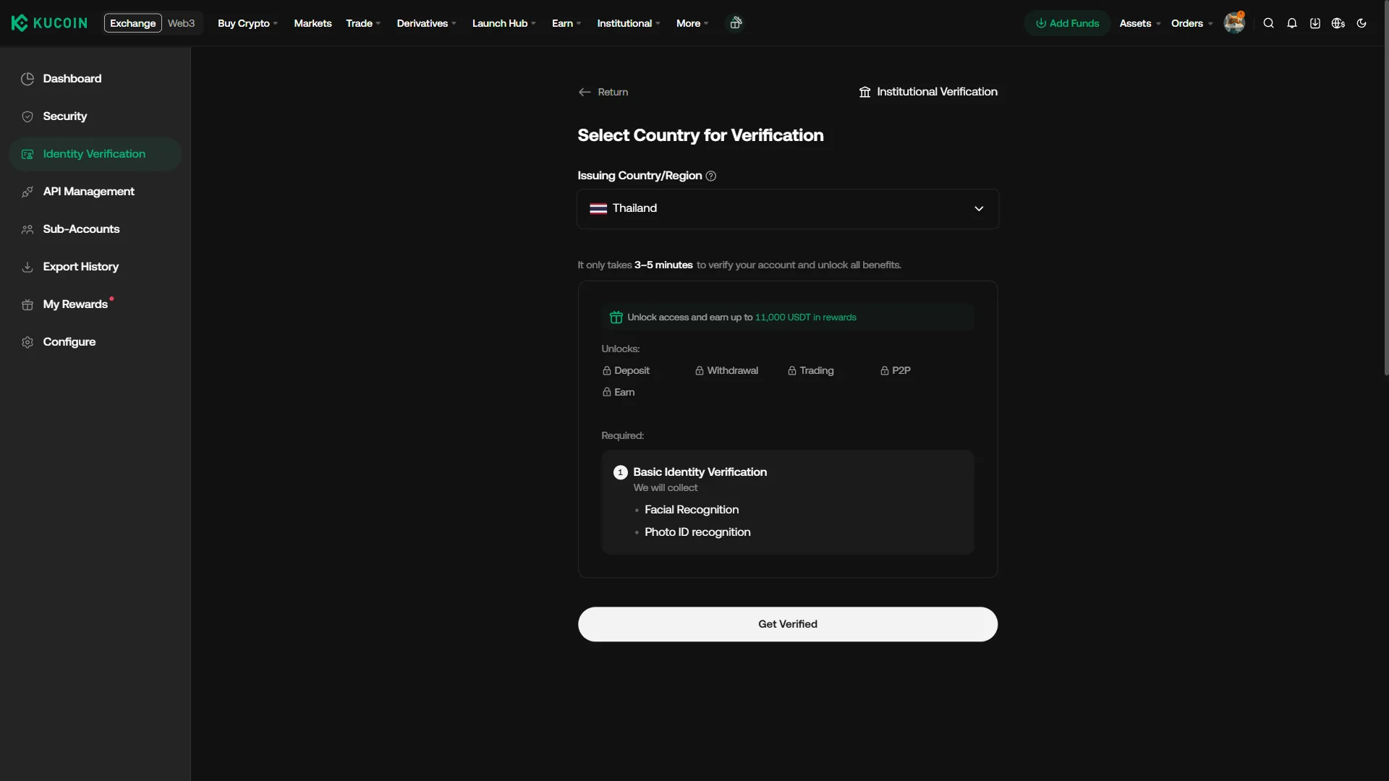1389x781 pixels.
Task: Click the Security shield icon
Action: pyautogui.click(x=27, y=116)
